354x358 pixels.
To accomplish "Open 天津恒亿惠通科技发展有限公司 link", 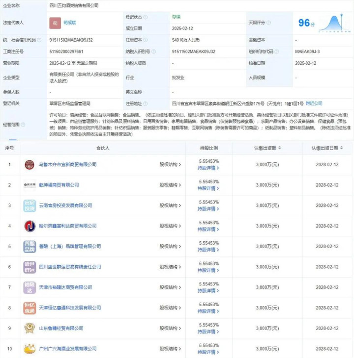I will click(70, 308).
